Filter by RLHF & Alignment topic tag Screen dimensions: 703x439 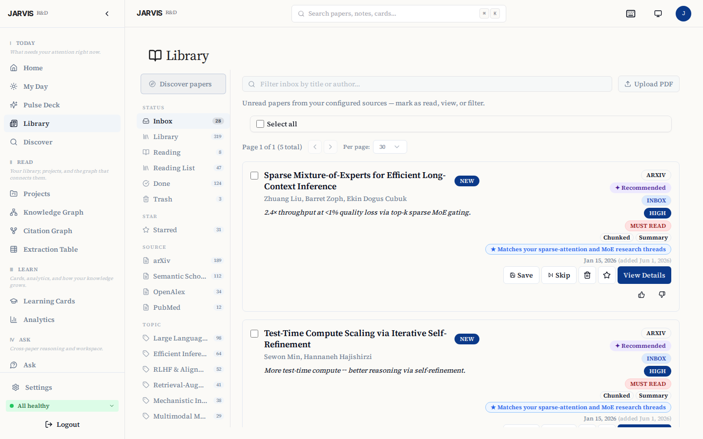pos(183,369)
